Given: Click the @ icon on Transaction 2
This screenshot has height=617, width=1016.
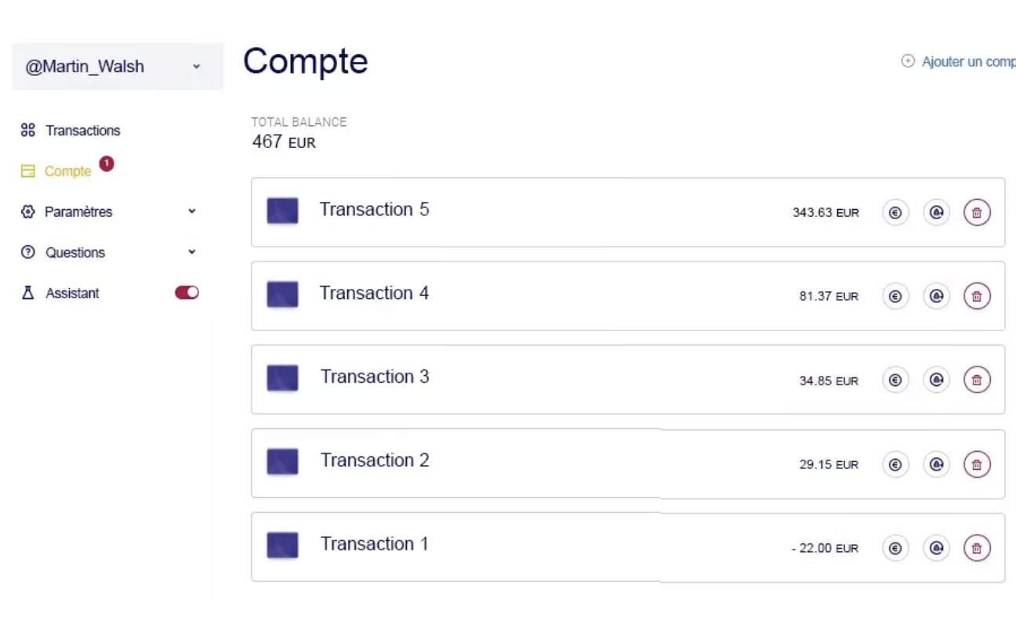Looking at the screenshot, I should pos(936,464).
